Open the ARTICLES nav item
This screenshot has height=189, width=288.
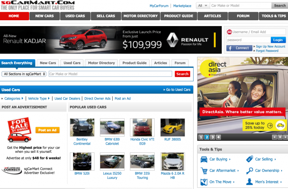click(213, 16)
